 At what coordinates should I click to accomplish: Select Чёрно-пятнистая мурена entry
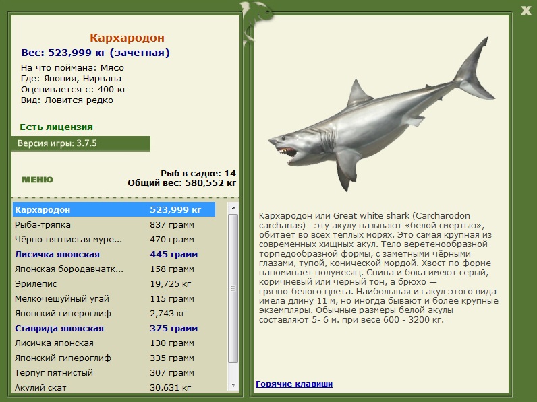(114, 239)
